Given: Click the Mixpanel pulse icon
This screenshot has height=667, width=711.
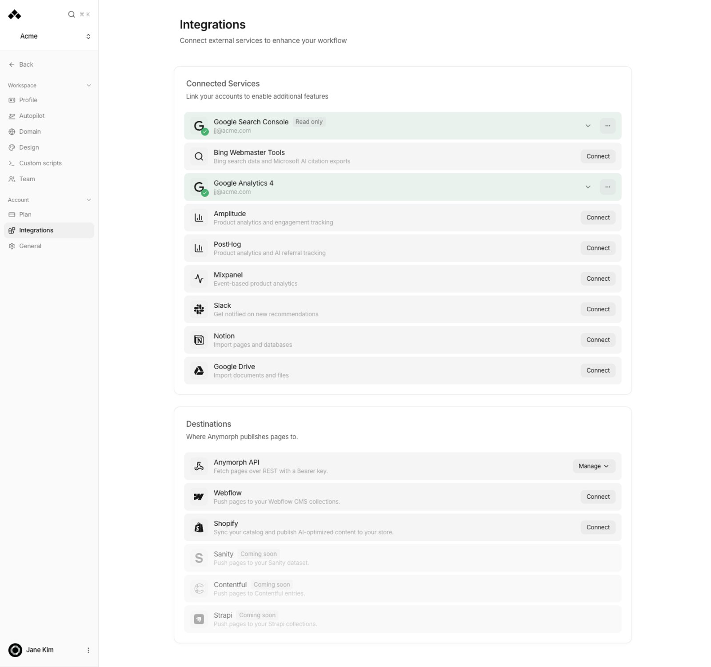Looking at the screenshot, I should (199, 279).
